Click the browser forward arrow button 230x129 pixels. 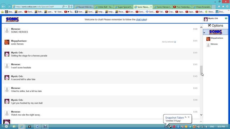click(x=9, y=7)
